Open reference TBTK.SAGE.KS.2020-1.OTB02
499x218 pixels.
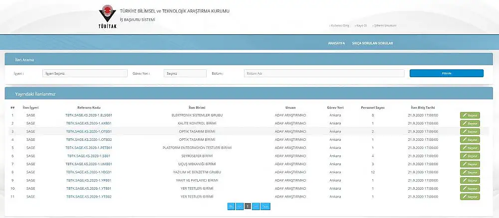pos(89,140)
